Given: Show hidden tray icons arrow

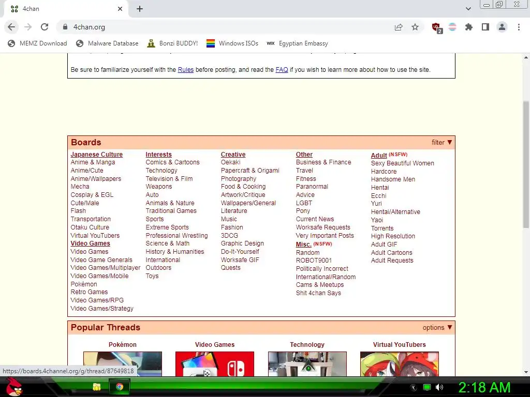Looking at the screenshot, I should [x=414, y=388].
